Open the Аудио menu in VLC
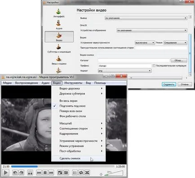The width and height of the screenshot is (195, 178). pos(45,83)
